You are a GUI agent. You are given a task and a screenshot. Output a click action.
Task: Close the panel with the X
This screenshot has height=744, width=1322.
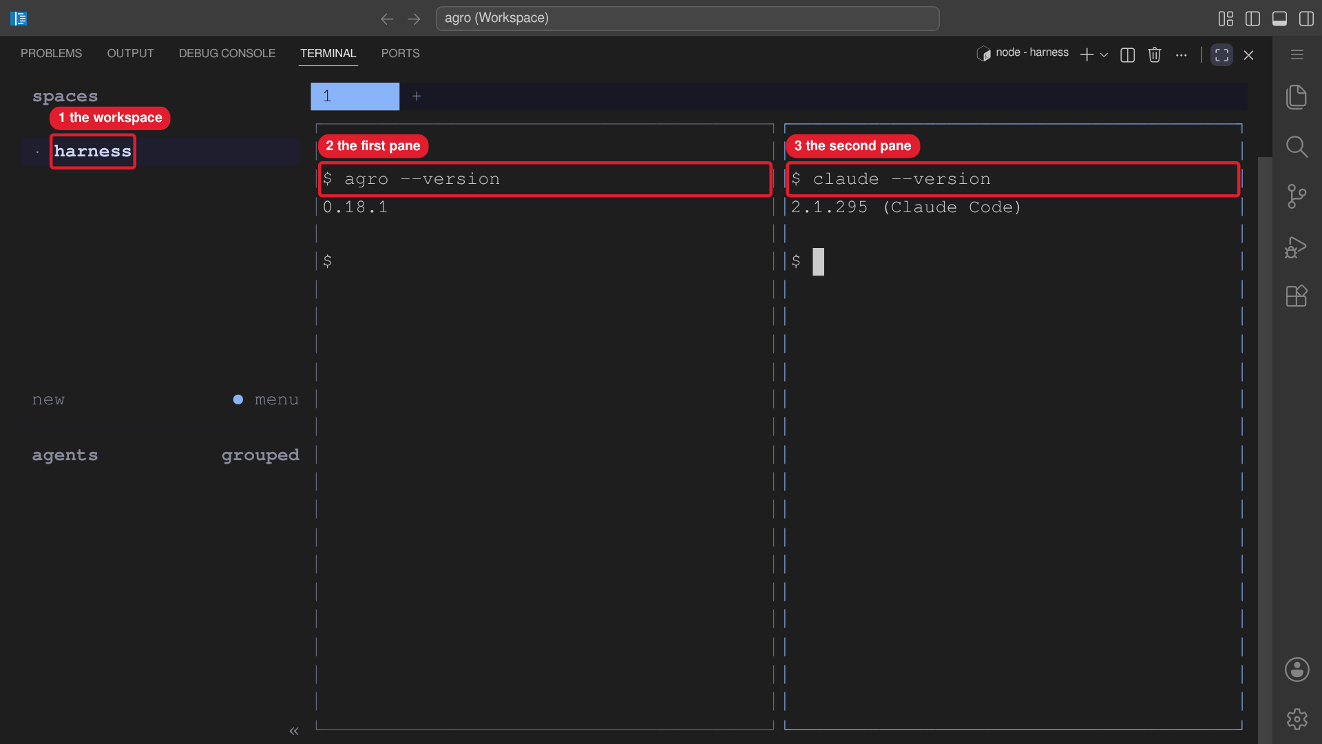tap(1248, 55)
